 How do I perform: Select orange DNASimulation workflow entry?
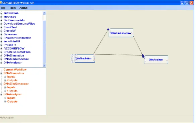[x=14, y=73]
